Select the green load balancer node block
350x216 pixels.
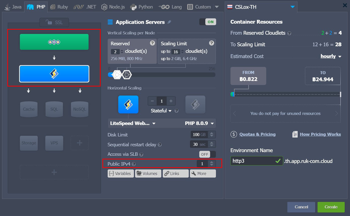coord(54,42)
